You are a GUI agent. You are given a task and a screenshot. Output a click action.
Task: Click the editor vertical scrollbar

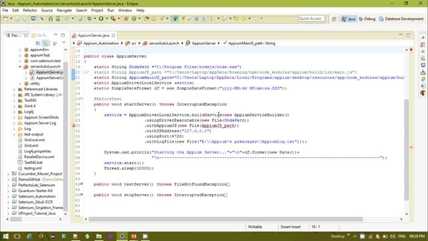(x=407, y=150)
